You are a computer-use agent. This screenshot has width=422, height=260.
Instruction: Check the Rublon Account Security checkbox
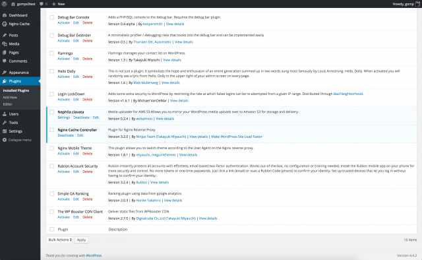(x=51, y=166)
